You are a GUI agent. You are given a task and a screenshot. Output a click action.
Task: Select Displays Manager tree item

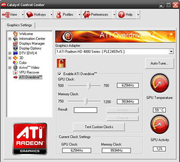pos(32,44)
